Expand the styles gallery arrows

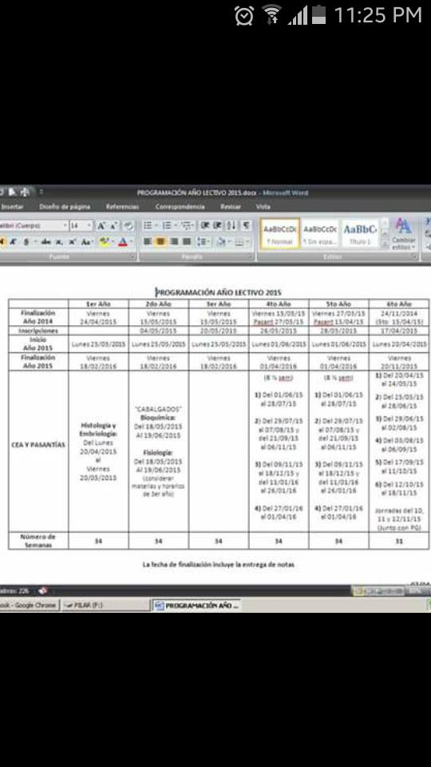[385, 244]
